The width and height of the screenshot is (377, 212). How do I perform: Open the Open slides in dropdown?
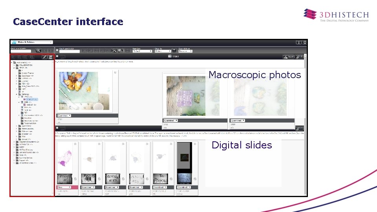(x=185, y=51)
